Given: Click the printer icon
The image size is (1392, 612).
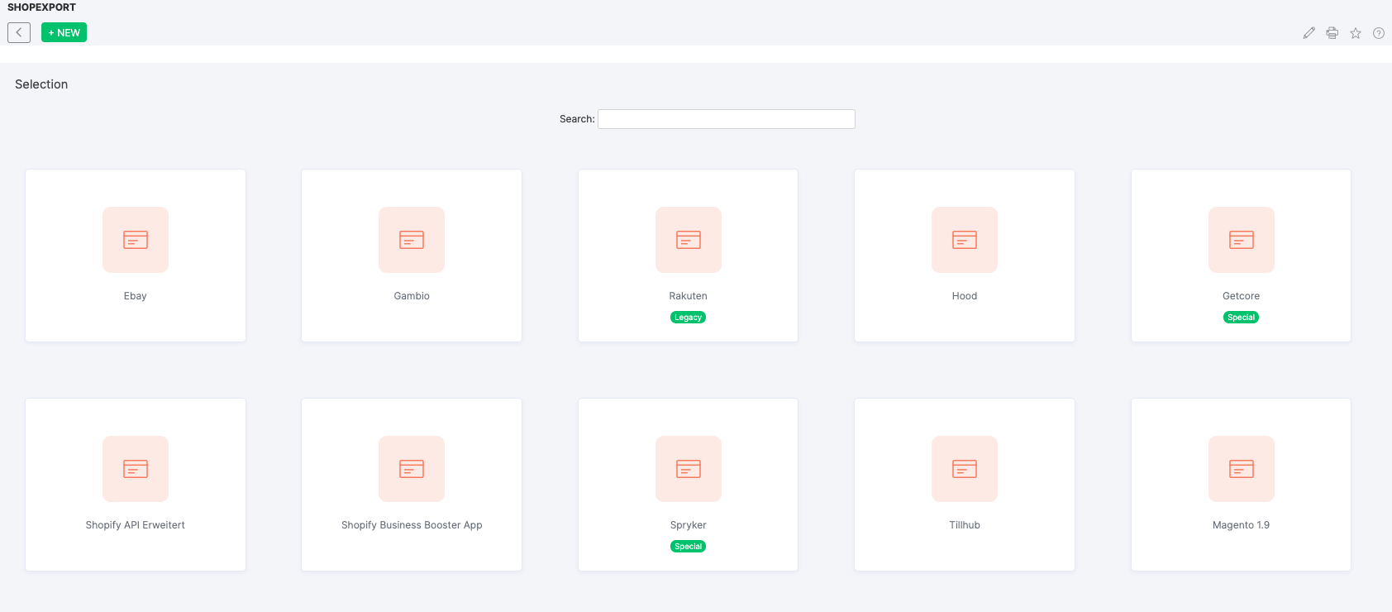Looking at the screenshot, I should 1332,33.
